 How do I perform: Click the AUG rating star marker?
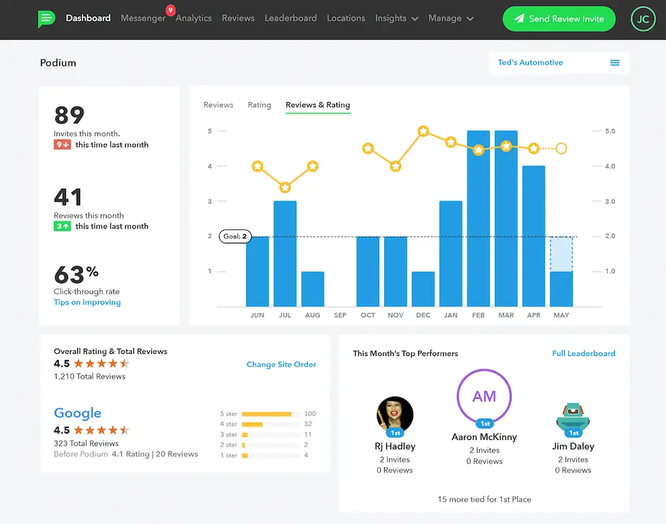tap(312, 166)
